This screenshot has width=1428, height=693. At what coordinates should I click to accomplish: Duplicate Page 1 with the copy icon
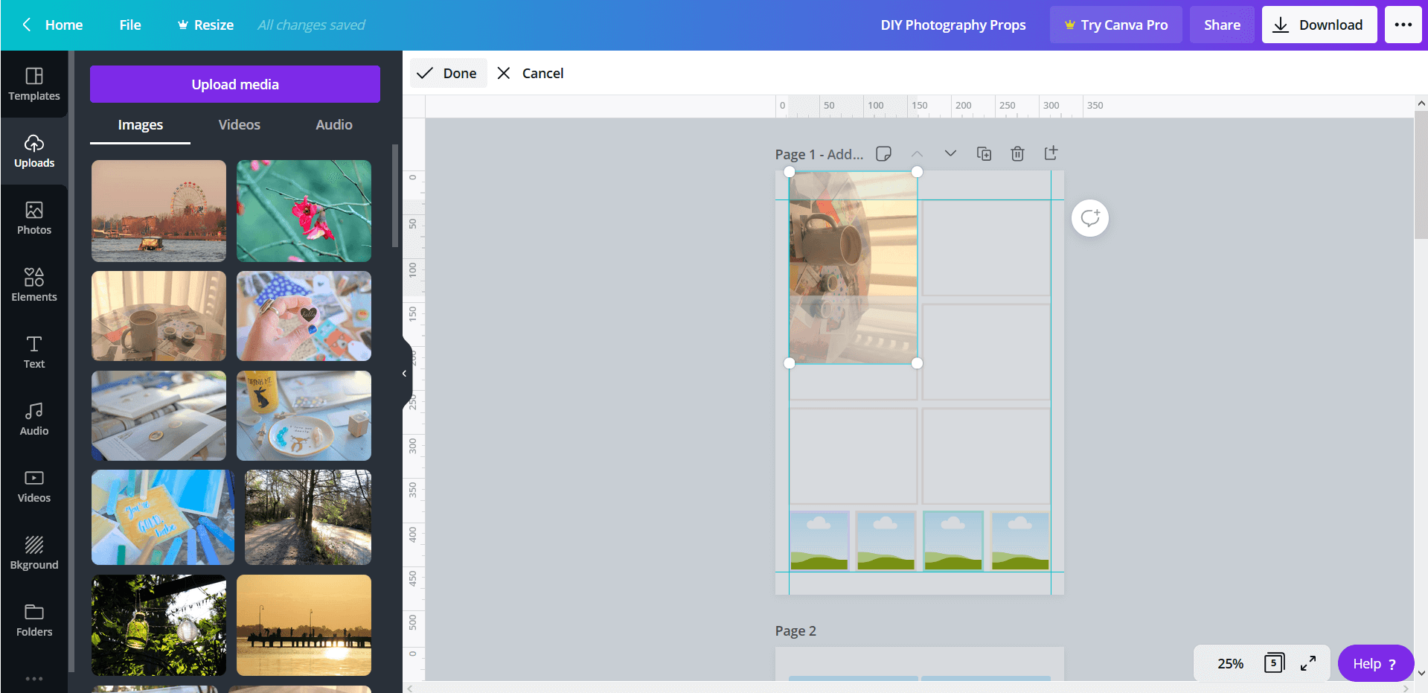[984, 153]
